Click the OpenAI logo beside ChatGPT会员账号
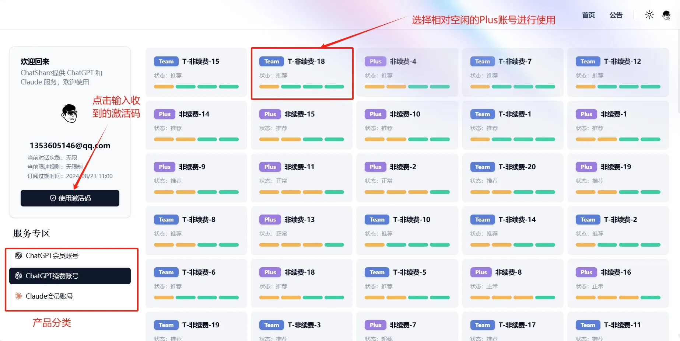This screenshot has width=680, height=341. tap(18, 255)
